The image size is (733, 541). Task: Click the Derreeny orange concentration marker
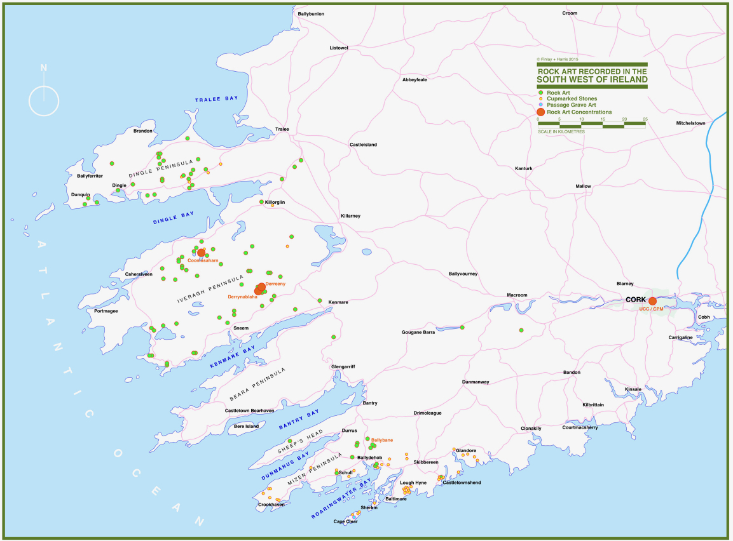tap(261, 287)
